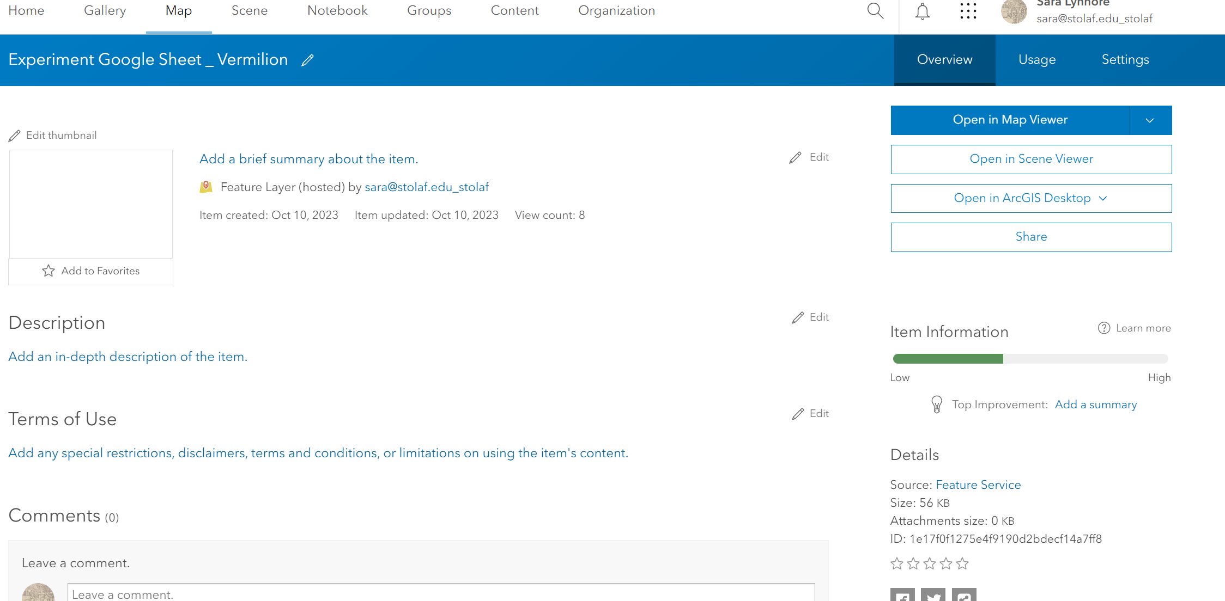1225x601 pixels.
Task: Click Sara Lynnore's profile avatar
Action: [1014, 11]
